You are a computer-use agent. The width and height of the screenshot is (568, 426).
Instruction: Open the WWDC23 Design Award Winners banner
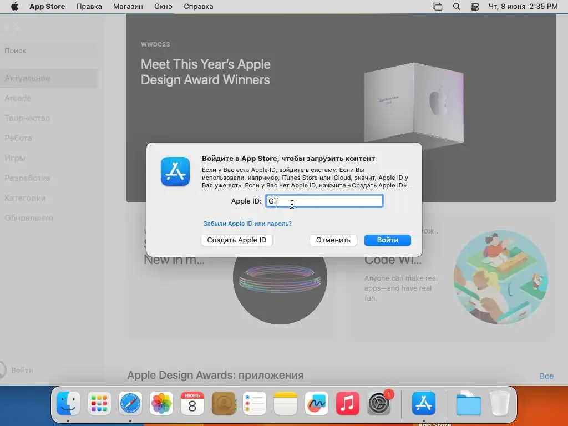(341, 108)
